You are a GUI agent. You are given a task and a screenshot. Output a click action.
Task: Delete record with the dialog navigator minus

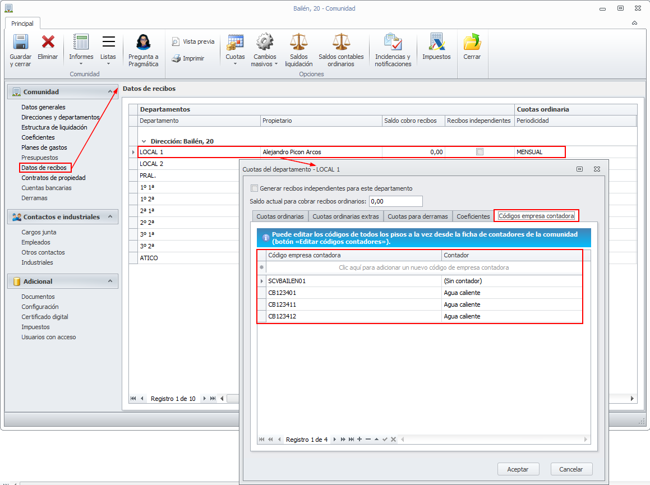368,440
